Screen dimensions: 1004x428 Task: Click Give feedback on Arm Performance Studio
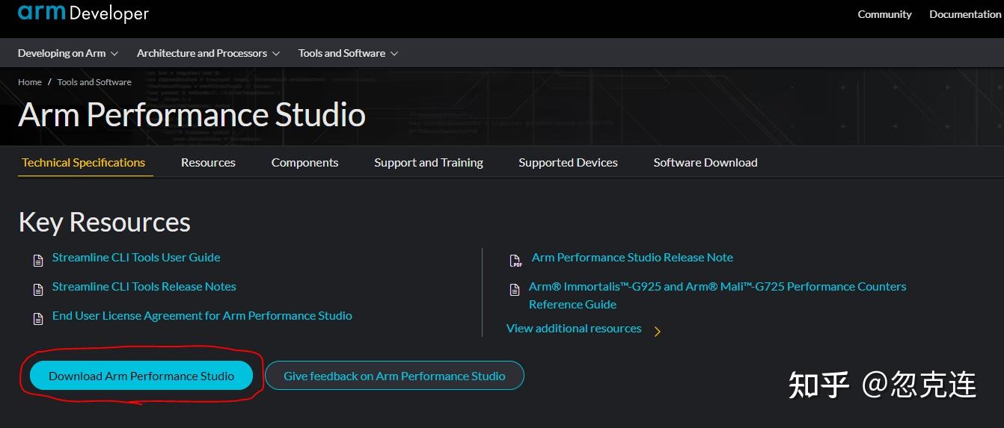[x=394, y=376]
